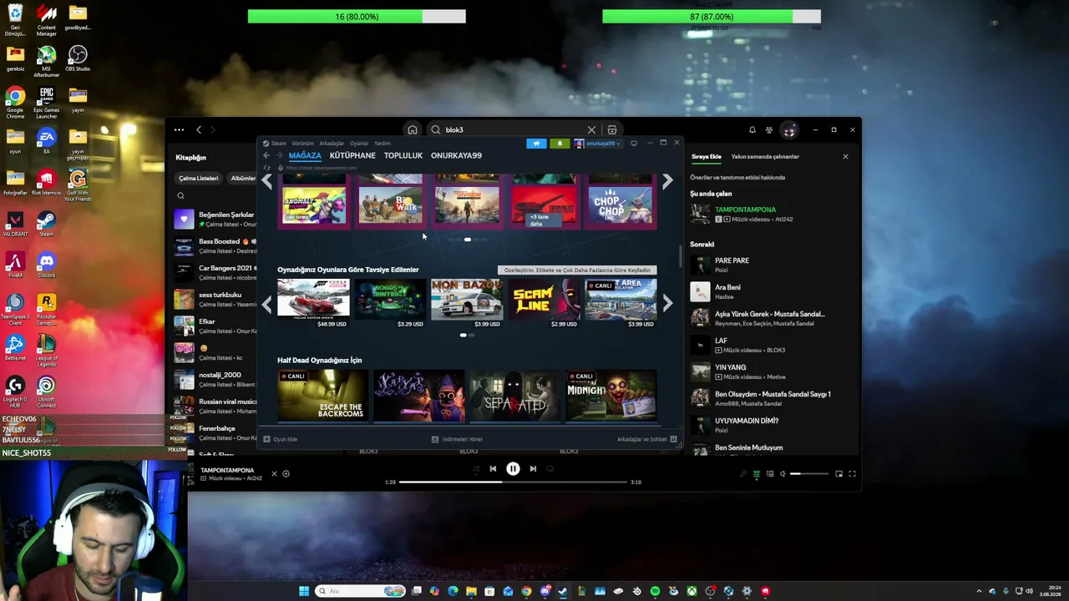Play Ara Beni from the queue
Screen dimensions: 1069x601
[770, 291]
